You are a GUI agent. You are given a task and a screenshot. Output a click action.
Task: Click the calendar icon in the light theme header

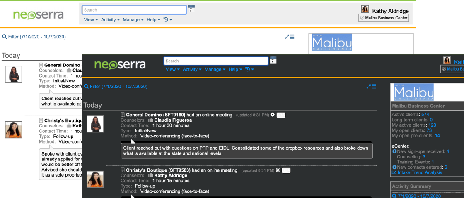pos(191,9)
